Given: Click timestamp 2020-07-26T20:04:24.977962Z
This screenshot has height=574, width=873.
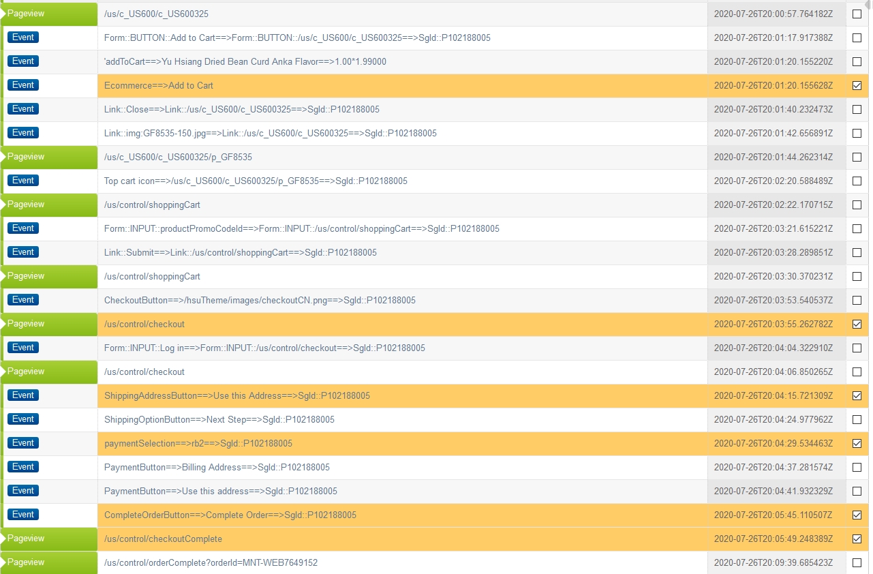Looking at the screenshot, I should tap(774, 420).
